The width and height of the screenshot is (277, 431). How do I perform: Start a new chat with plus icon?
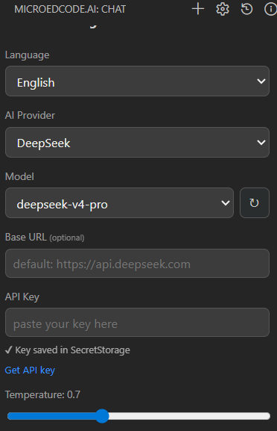pyautogui.click(x=198, y=9)
